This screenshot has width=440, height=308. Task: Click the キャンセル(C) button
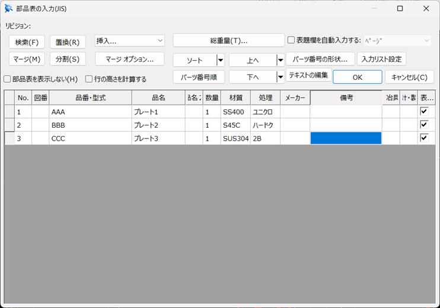click(x=409, y=77)
